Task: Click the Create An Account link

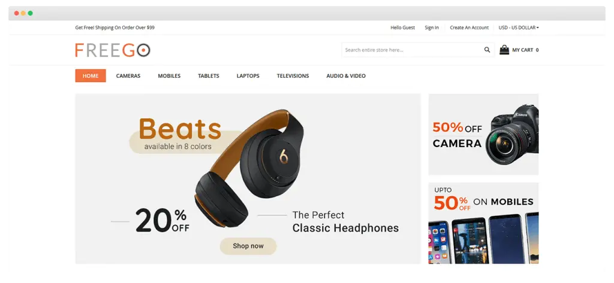Action: [x=469, y=28]
